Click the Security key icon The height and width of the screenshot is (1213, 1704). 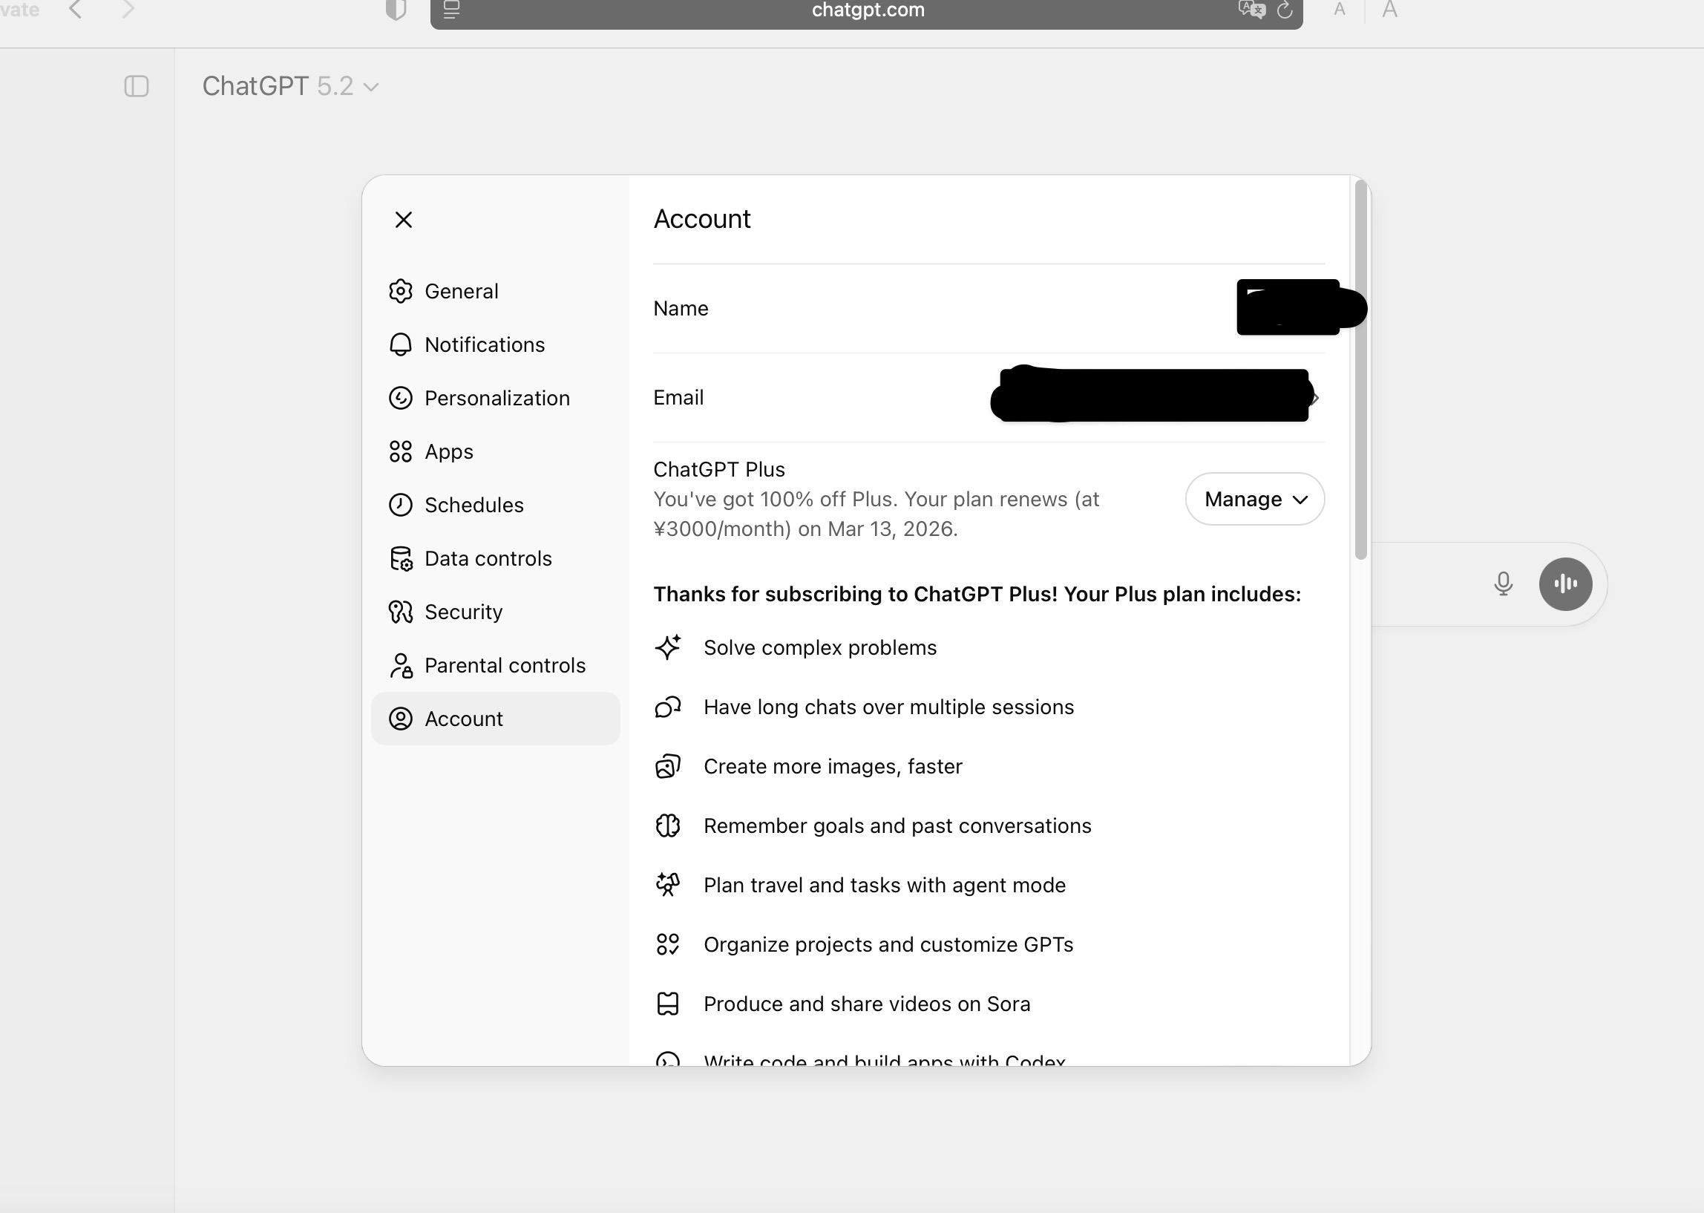(400, 612)
